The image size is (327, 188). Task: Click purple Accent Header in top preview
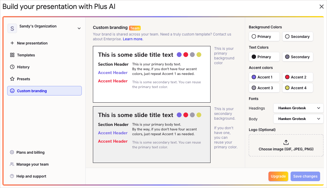113,73
